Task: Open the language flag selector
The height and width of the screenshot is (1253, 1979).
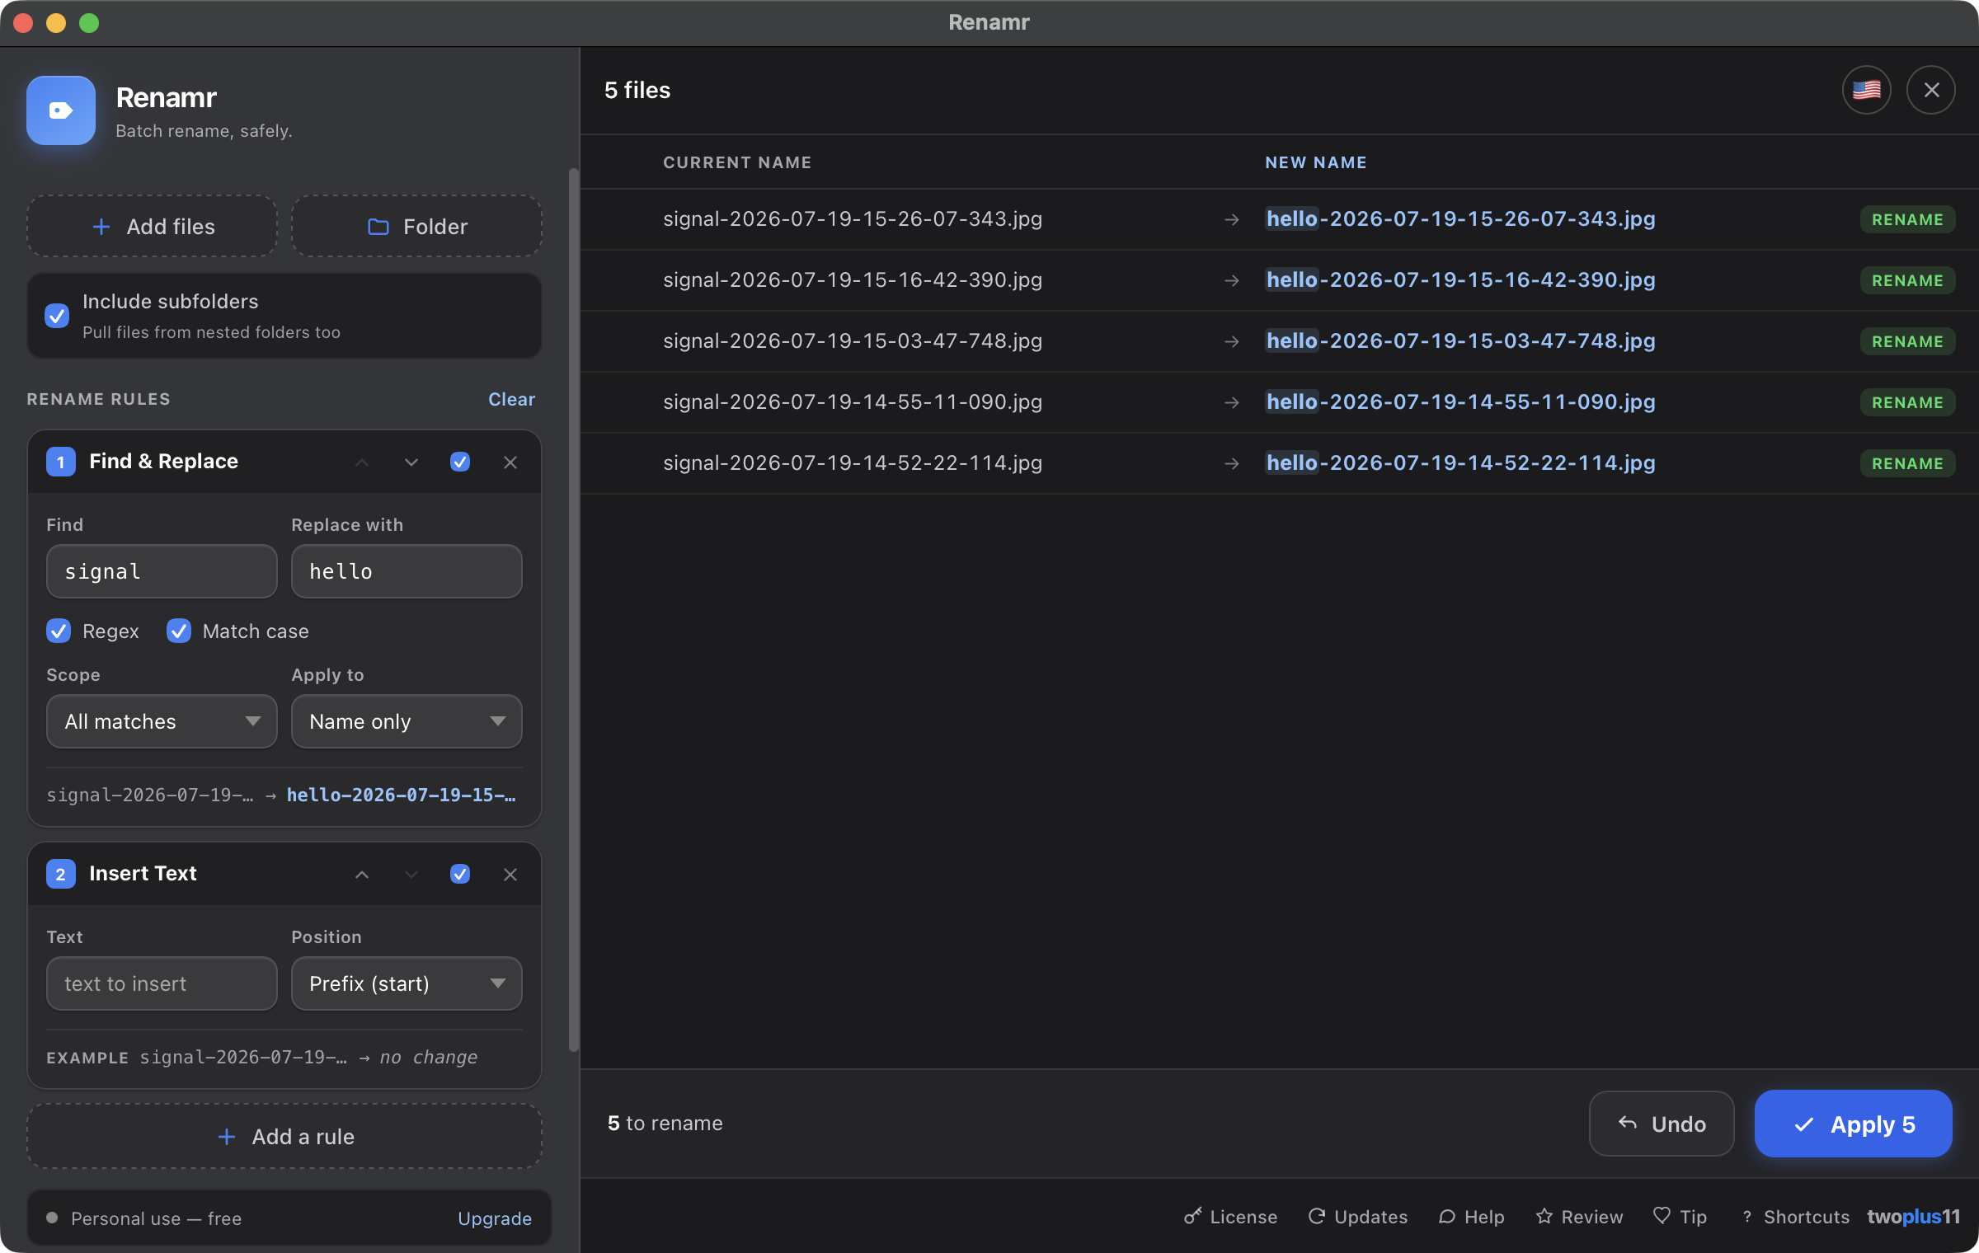Action: click(1867, 90)
